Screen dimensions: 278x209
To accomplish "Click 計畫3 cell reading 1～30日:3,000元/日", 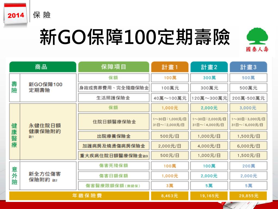I will [248, 122].
